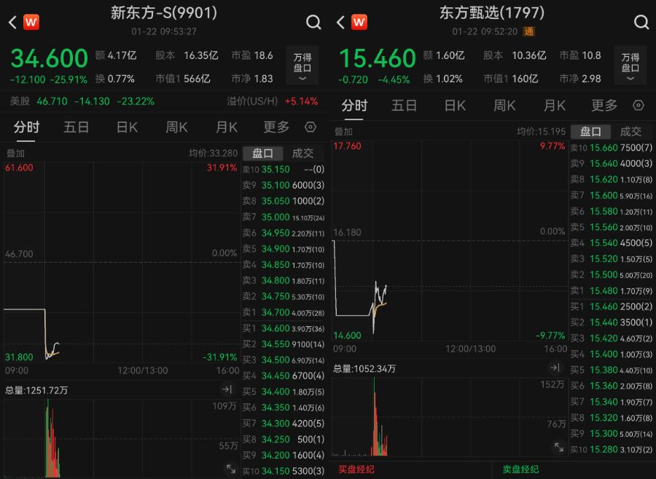Open 更多 menu on 东方甄选 panel

tap(603, 106)
